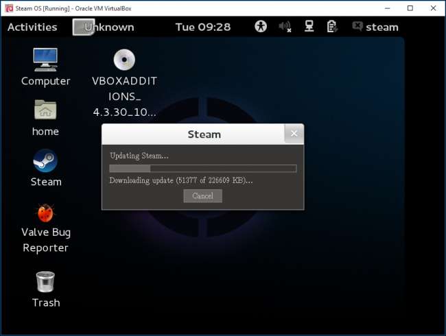The width and height of the screenshot is (446, 336).
Task: Open the network connection icon
Action: [309, 26]
